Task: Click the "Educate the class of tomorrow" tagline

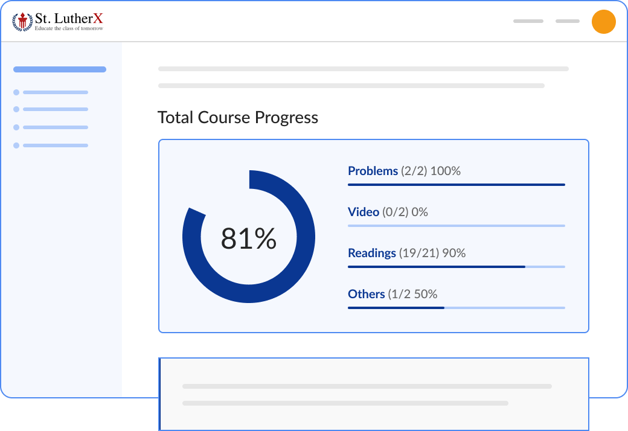Action: tap(69, 28)
